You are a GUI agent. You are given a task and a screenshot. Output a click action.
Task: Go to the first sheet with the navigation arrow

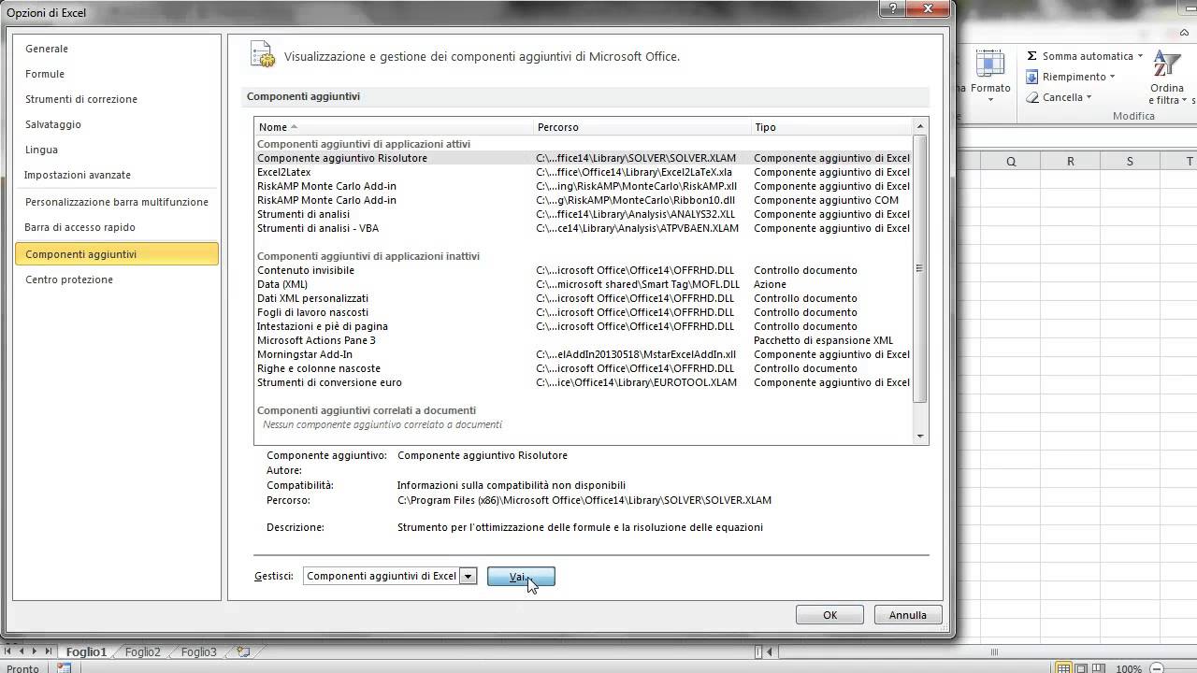tap(8, 652)
